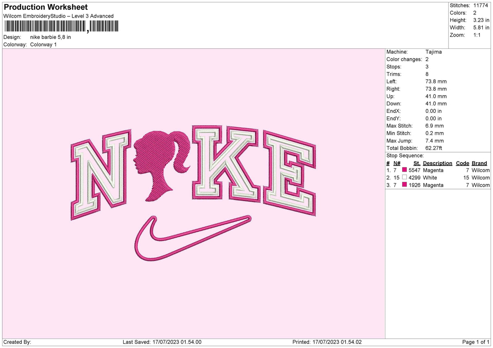Click the design name nike barbie 5,8 in

pos(50,37)
